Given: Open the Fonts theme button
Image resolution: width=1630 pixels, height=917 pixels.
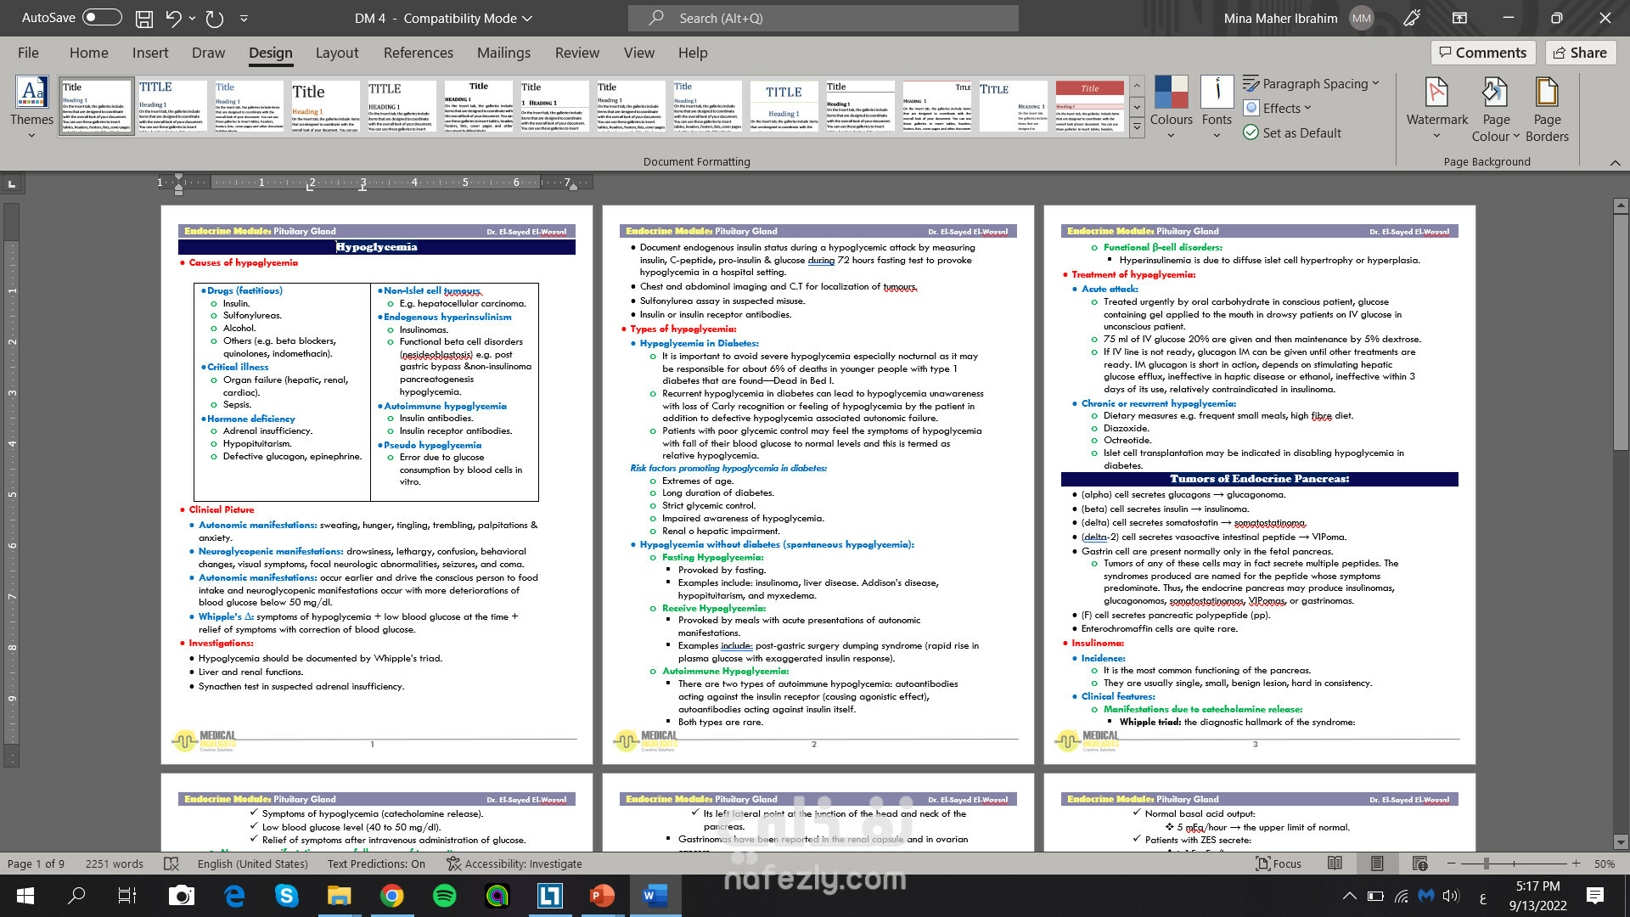Looking at the screenshot, I should coord(1217,108).
